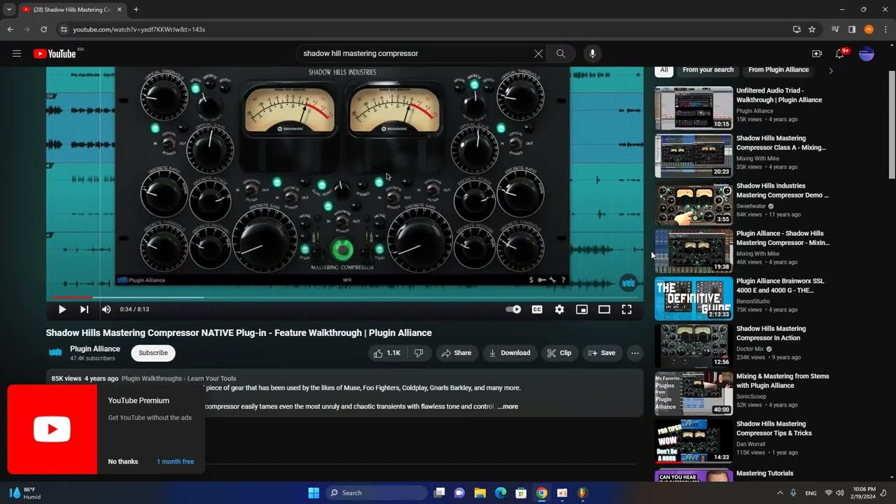Toggle closed captions (CC)
Image resolution: width=896 pixels, height=504 pixels.
click(x=537, y=309)
